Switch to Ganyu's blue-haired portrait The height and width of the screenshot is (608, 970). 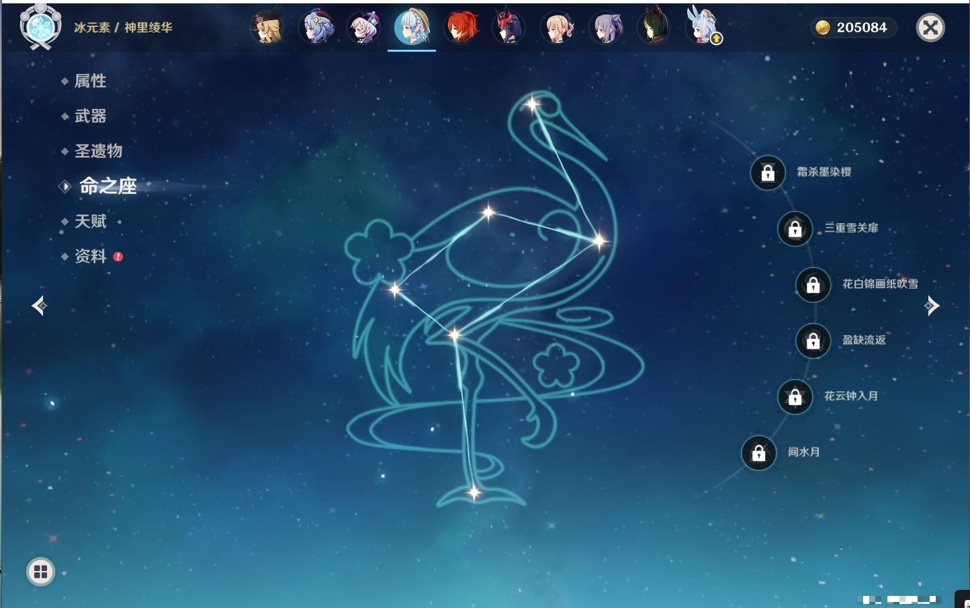pyautogui.click(x=316, y=28)
